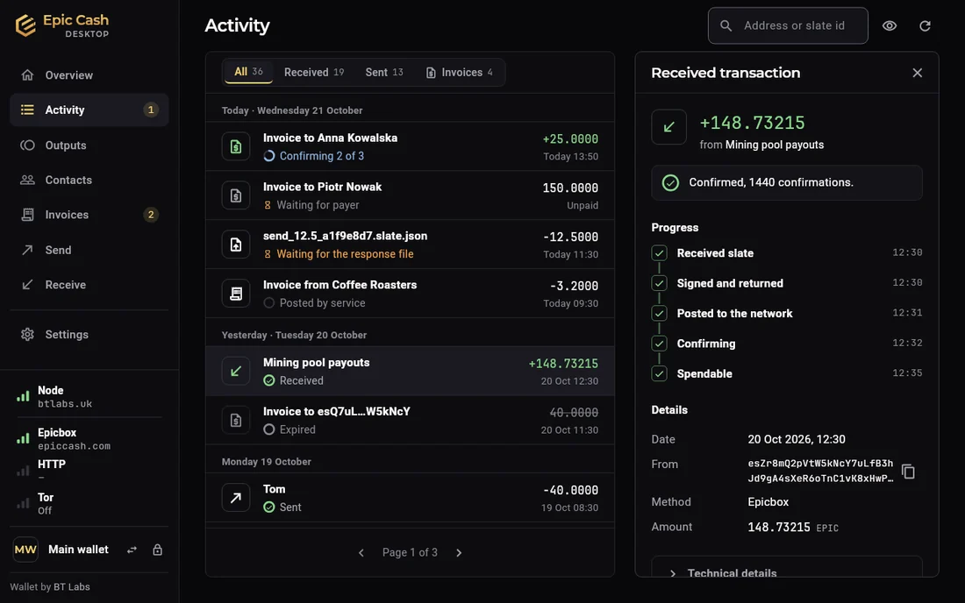965x603 pixels.
Task: Click the Tom sent arrow icon
Action: 236,498
